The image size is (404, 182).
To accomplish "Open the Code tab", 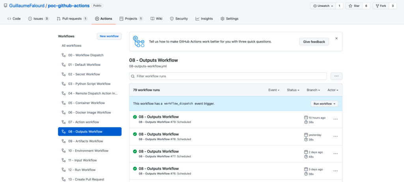I will click(x=14, y=19).
